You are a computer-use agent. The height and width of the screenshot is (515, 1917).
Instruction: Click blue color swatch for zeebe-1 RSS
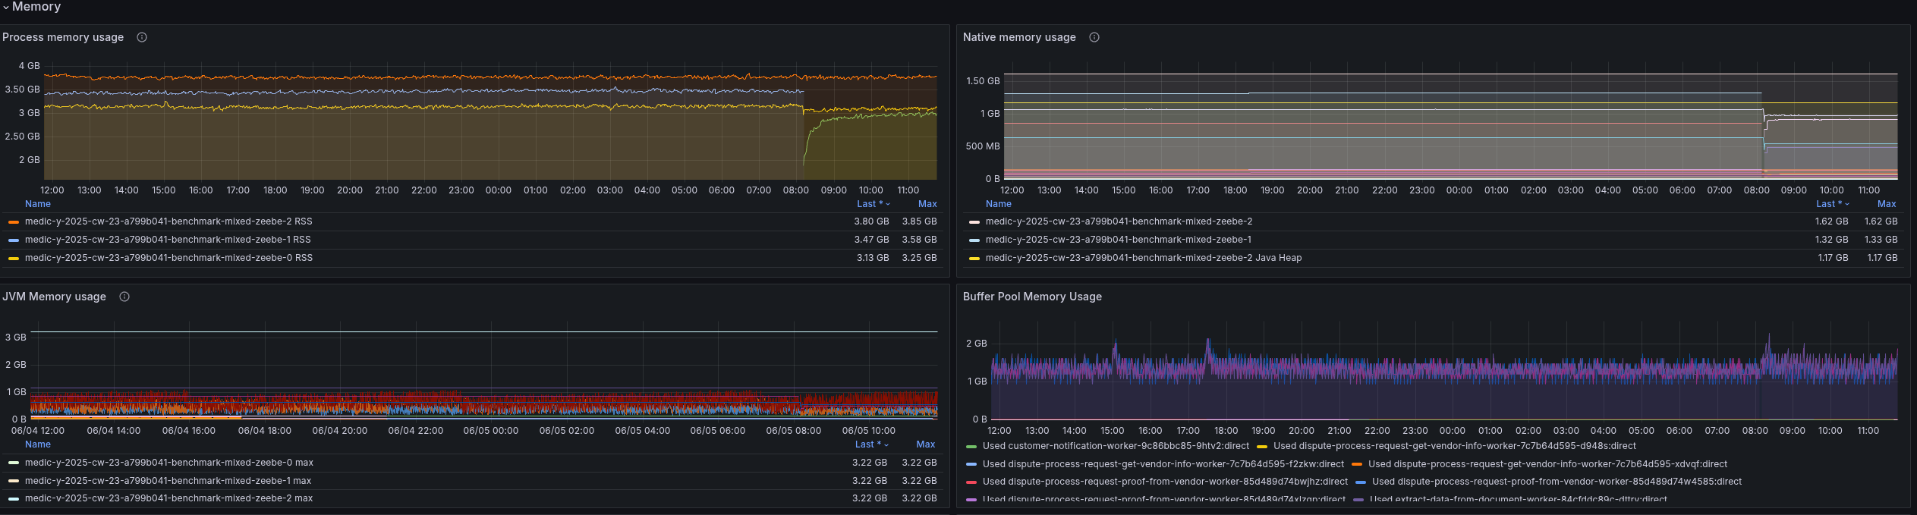[x=14, y=240]
